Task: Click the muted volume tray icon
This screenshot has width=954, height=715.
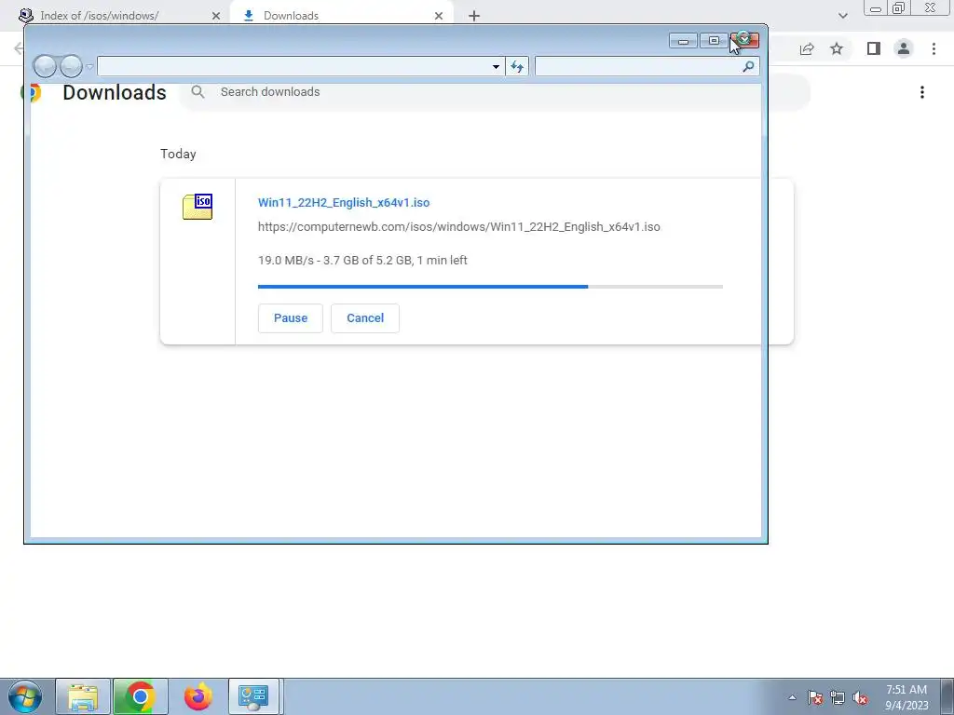Action: (860, 697)
